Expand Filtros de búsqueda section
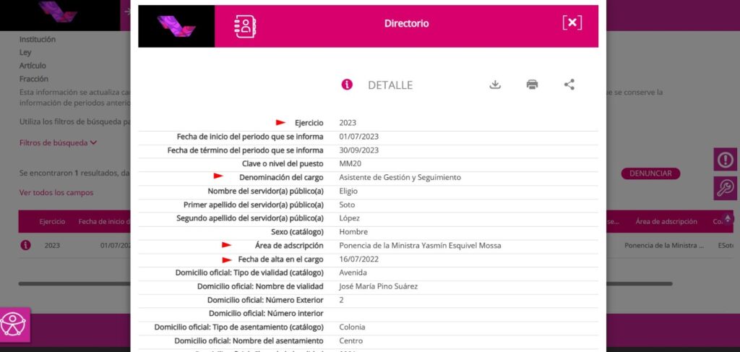This screenshot has height=352, width=740. tap(58, 142)
